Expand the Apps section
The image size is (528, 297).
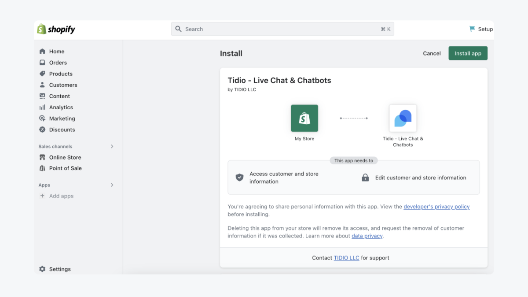[x=112, y=185]
